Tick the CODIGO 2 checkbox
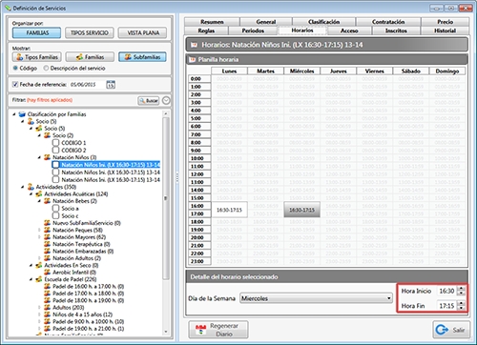The image size is (477, 345). [55, 150]
